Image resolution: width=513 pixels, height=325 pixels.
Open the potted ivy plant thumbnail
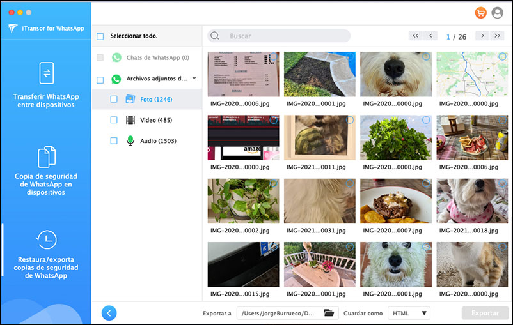pos(244,201)
